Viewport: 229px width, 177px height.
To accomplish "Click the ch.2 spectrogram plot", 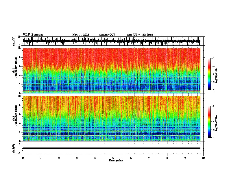I will click(112, 119).
